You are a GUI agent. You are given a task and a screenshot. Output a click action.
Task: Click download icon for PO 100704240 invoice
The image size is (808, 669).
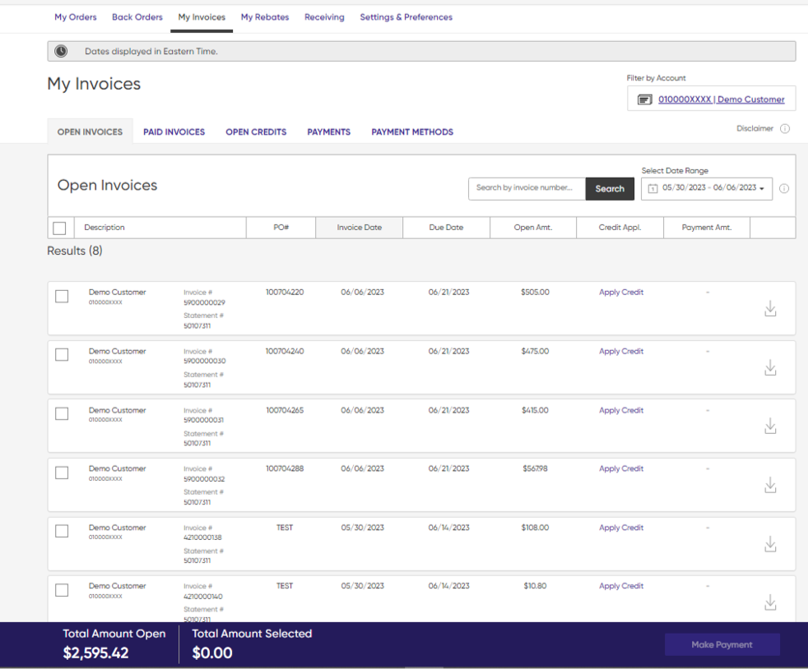(770, 367)
